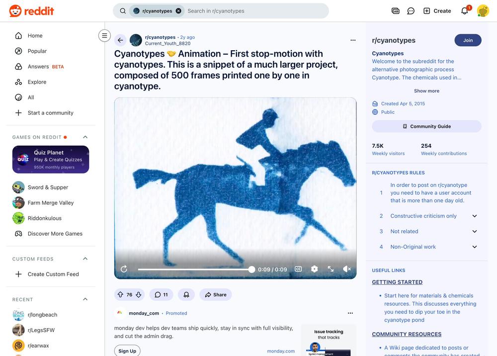Click the search field in r/cyanotypes
Screen dimensions: 497x356
pyautogui.click(x=253, y=11)
